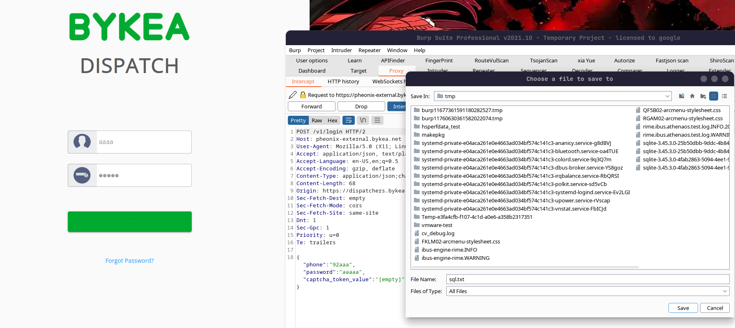The height and width of the screenshot is (328, 735).
Task: Open the Project menu
Action: 316,50
